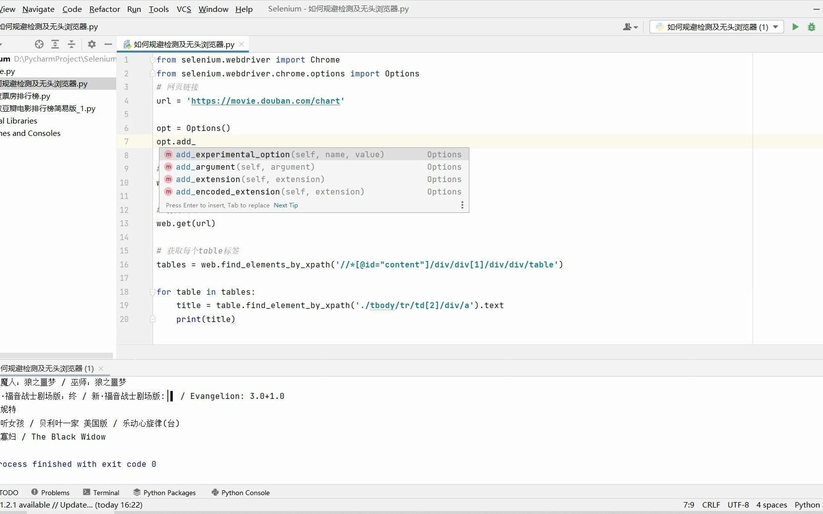Open the Tools menu
This screenshot has height=514, width=823.
pos(159,9)
